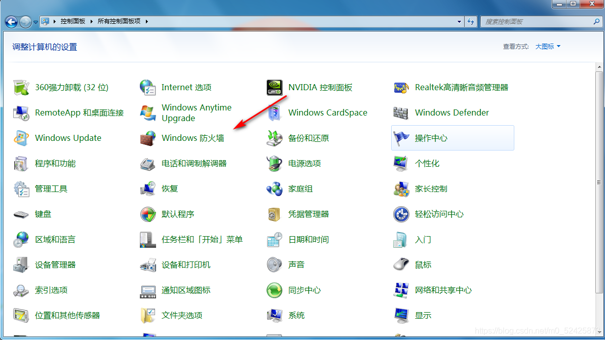The image size is (605, 340).
Task: Click the 电源选项 text link
Action: (305, 163)
